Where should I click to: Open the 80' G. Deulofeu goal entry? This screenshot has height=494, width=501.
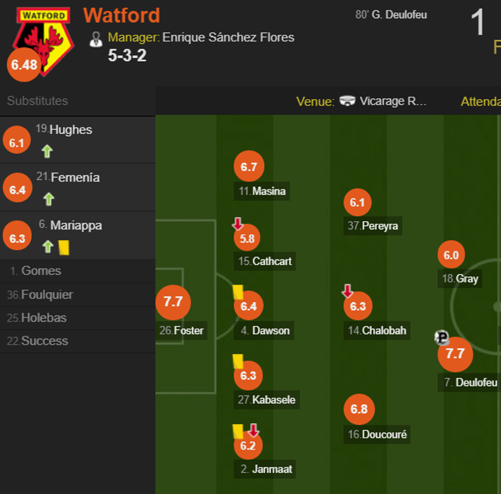pyautogui.click(x=391, y=15)
